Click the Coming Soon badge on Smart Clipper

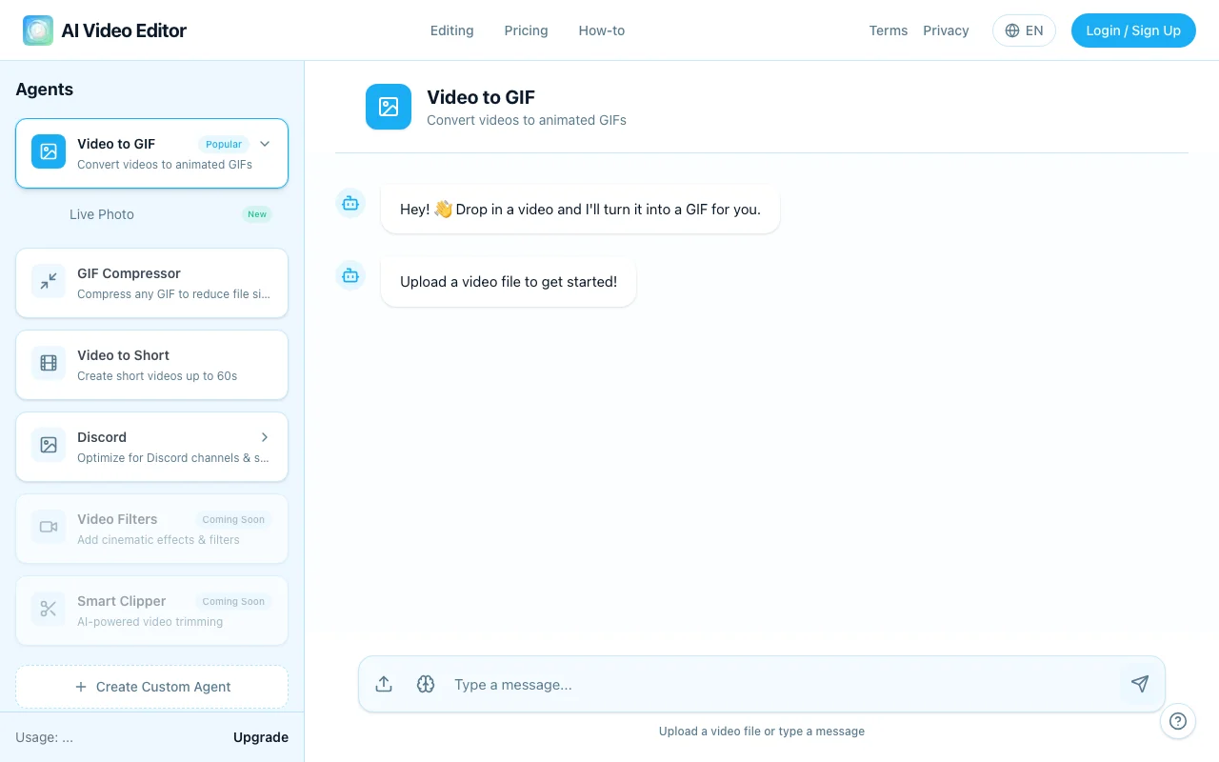pyautogui.click(x=233, y=601)
